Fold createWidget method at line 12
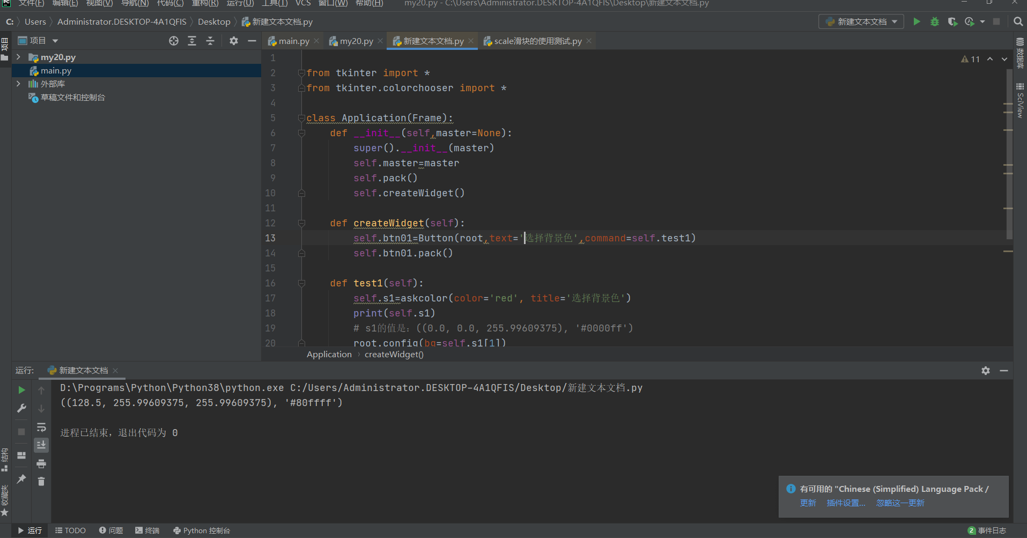This screenshot has width=1027, height=538. click(301, 223)
